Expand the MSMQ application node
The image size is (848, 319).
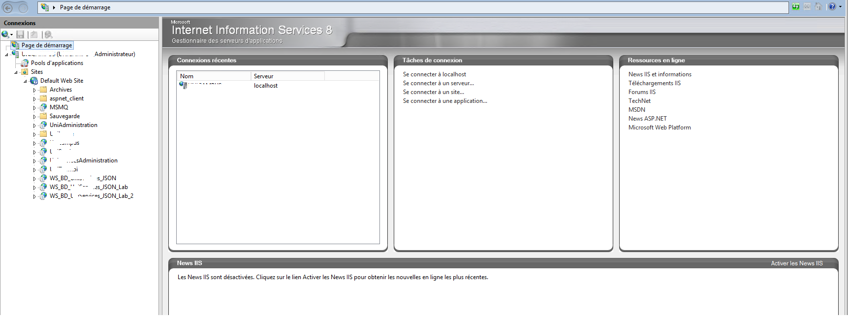[34, 108]
